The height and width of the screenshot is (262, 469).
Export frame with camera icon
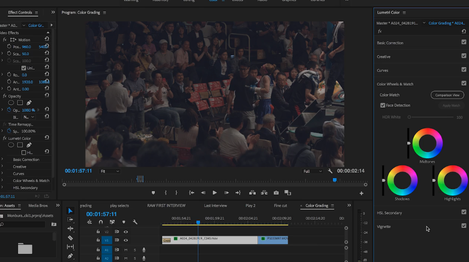click(276, 192)
